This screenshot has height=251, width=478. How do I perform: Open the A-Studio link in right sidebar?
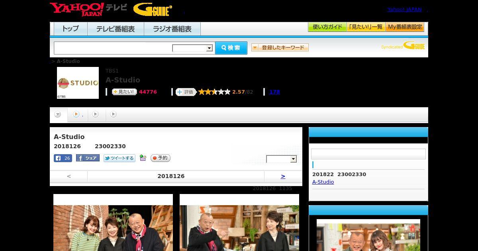[x=323, y=182]
